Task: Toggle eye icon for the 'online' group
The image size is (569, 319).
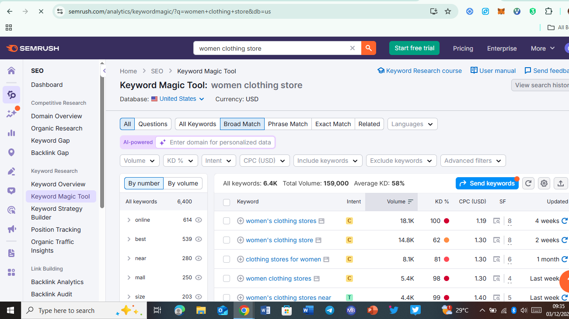Action: (199, 220)
